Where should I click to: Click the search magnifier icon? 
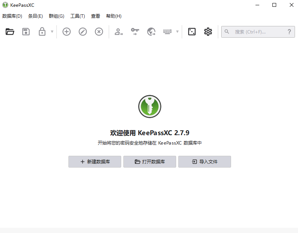pyautogui.click(x=227, y=32)
